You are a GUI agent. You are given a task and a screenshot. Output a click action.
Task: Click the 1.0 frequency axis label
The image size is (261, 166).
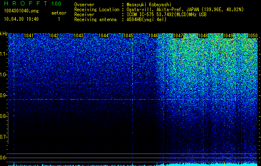pyautogui.click(x=3, y=75)
